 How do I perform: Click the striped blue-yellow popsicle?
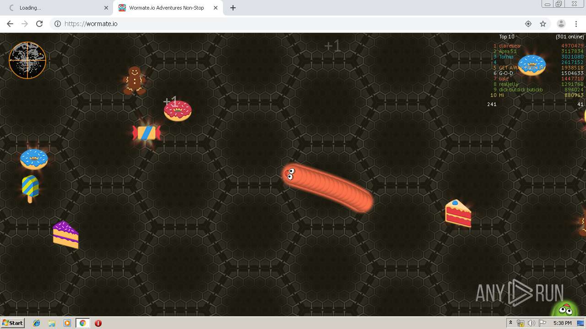[x=30, y=189]
